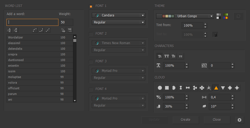This screenshot has height=128, width=250.
Task: Sort word list A to Z
Action: [x=9, y=30]
